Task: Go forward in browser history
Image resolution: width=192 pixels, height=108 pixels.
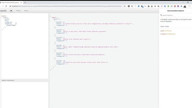Action: point(3,6)
